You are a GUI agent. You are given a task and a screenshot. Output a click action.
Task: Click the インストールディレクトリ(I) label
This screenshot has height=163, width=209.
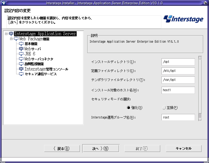tap(114, 62)
